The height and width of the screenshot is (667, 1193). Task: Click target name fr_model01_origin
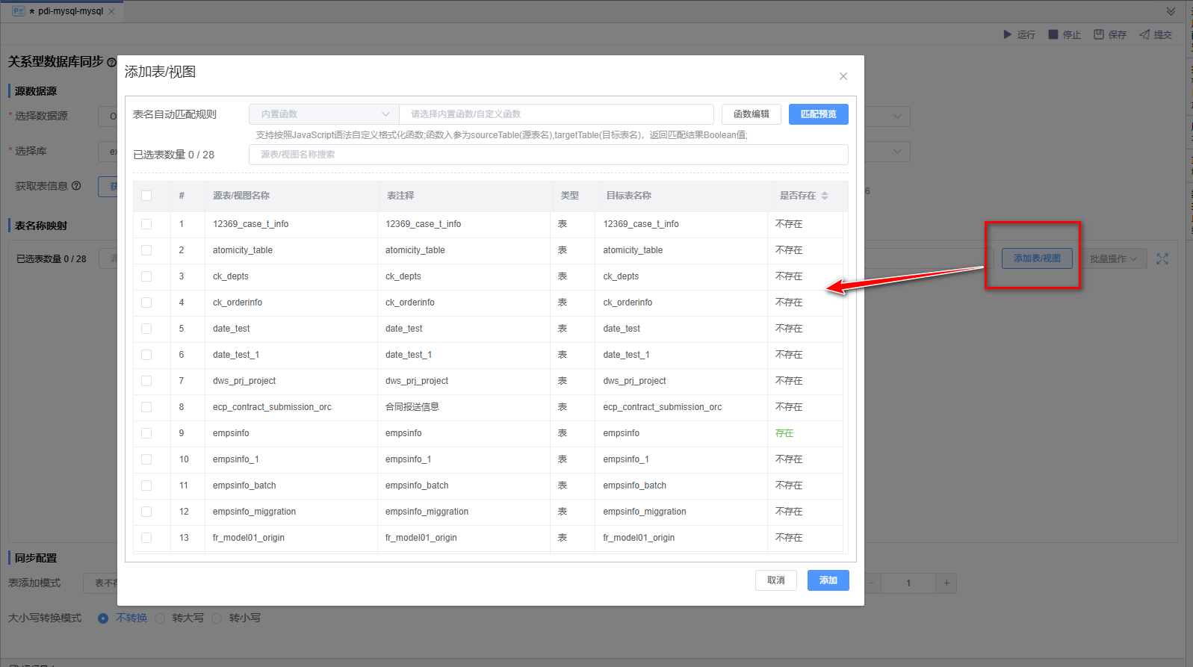tap(639, 538)
